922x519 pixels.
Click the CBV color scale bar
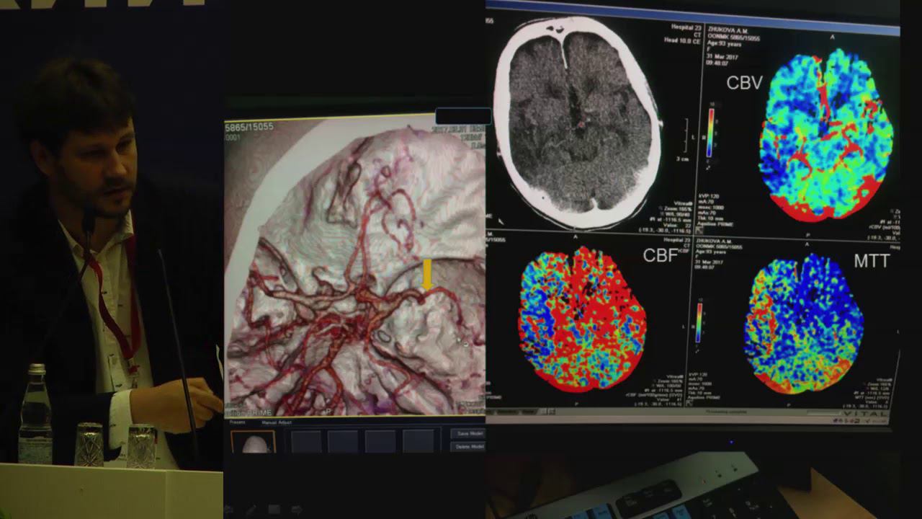(x=710, y=132)
